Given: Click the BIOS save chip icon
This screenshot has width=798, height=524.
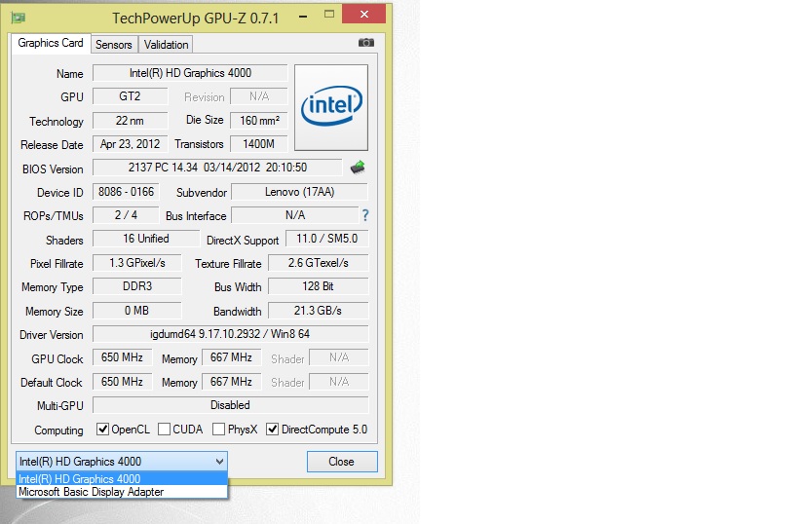Looking at the screenshot, I should pyautogui.click(x=358, y=167).
